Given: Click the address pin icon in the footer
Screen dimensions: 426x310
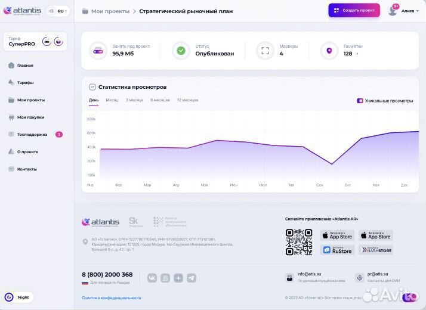Looking at the screenshot, I should [85, 241].
